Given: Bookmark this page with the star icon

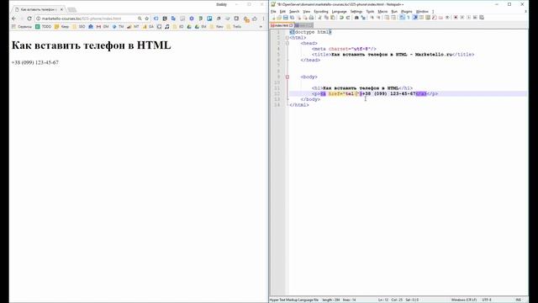Looking at the screenshot, I should pyautogui.click(x=147, y=19).
